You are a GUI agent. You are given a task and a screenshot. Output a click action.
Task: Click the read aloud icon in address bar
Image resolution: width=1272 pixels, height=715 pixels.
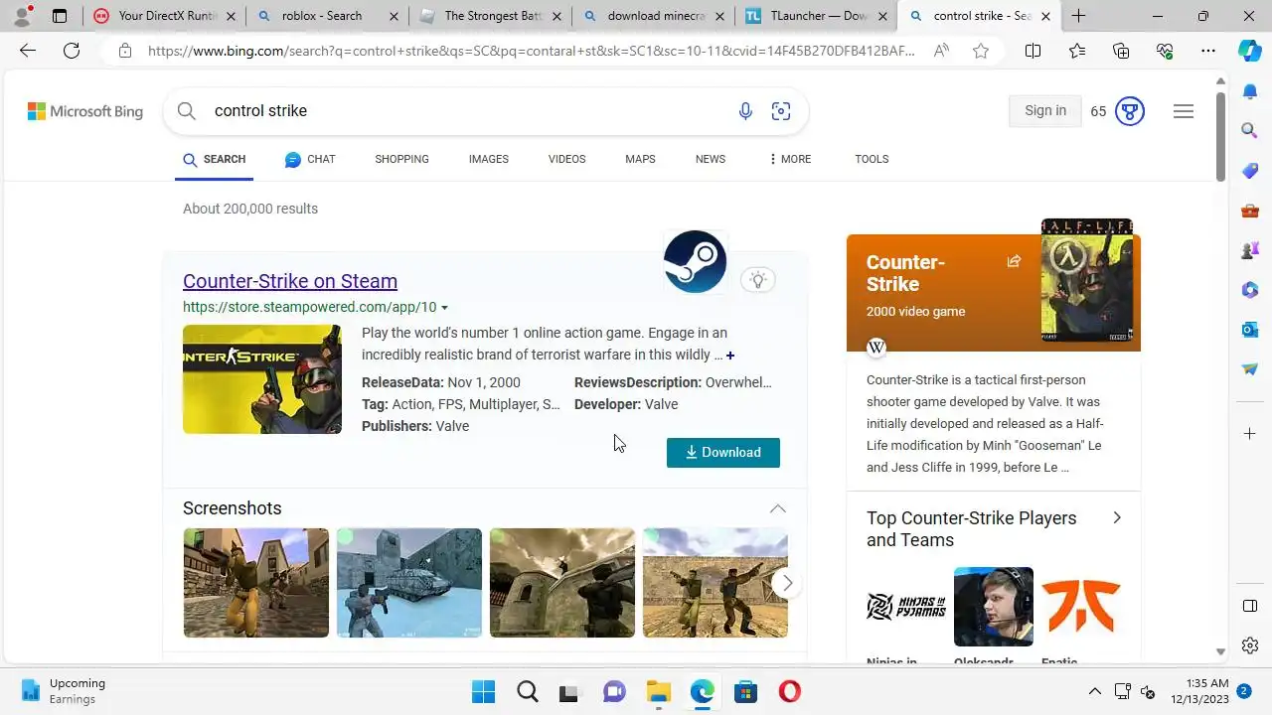pos(941,51)
